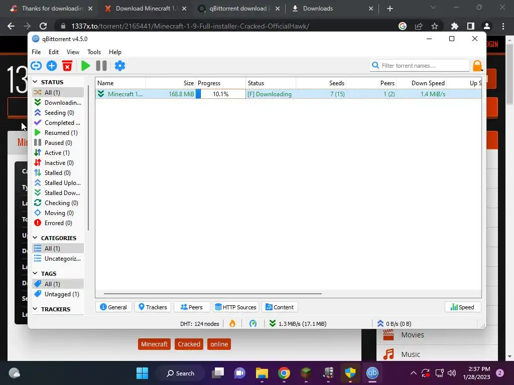The image size is (514, 385).
Task: Open the General details tab
Action: pyautogui.click(x=113, y=307)
